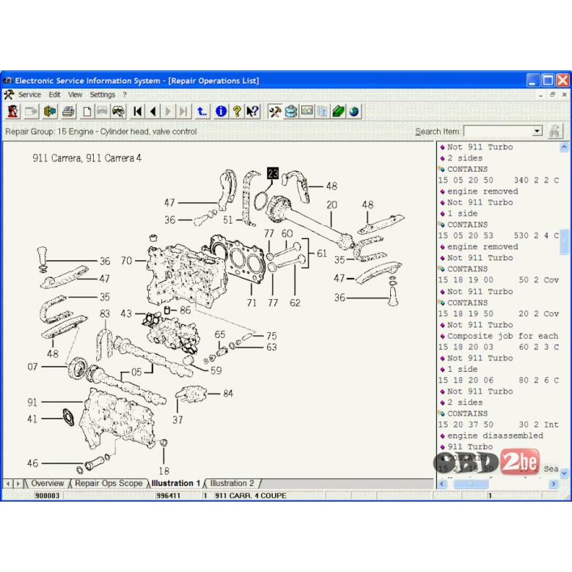The image size is (572, 572).
Task: Switch to the Illustration 2 tab
Action: [232, 483]
